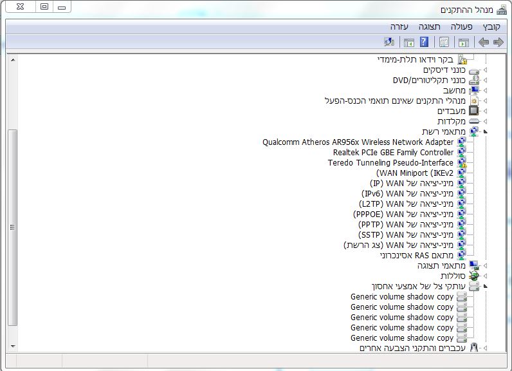The height and width of the screenshot is (371, 512).
Task: Click the batteries (סוללות) category icon
Action: tap(474, 276)
